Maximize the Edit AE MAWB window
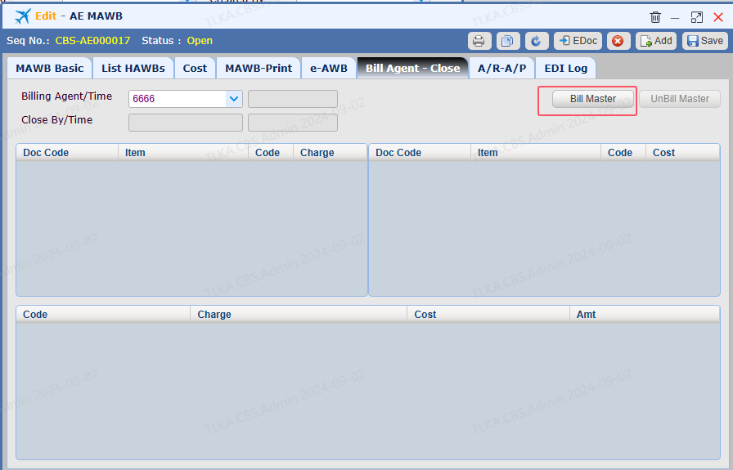733x470 pixels. coord(696,17)
